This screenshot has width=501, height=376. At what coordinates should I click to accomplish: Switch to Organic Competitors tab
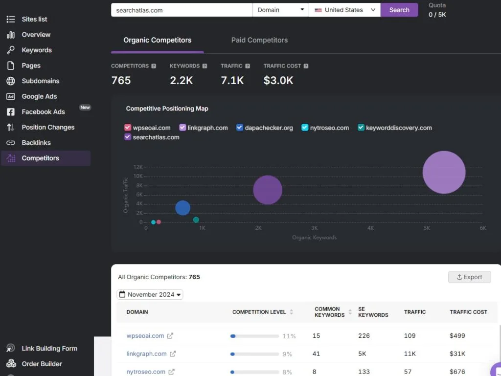pyautogui.click(x=158, y=40)
